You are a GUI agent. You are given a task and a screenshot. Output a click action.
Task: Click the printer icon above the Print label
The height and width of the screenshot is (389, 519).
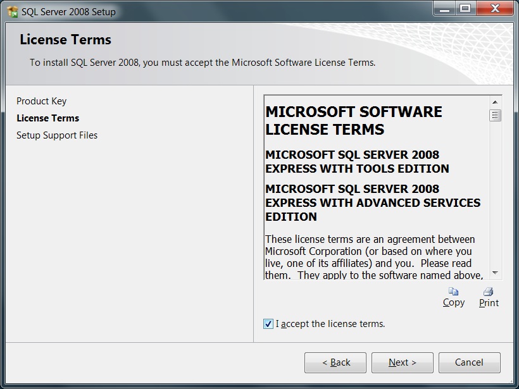[488, 292]
